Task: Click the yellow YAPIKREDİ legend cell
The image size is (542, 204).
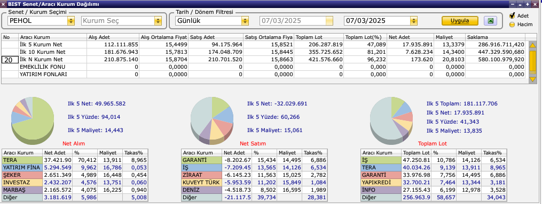Action: [381, 183]
